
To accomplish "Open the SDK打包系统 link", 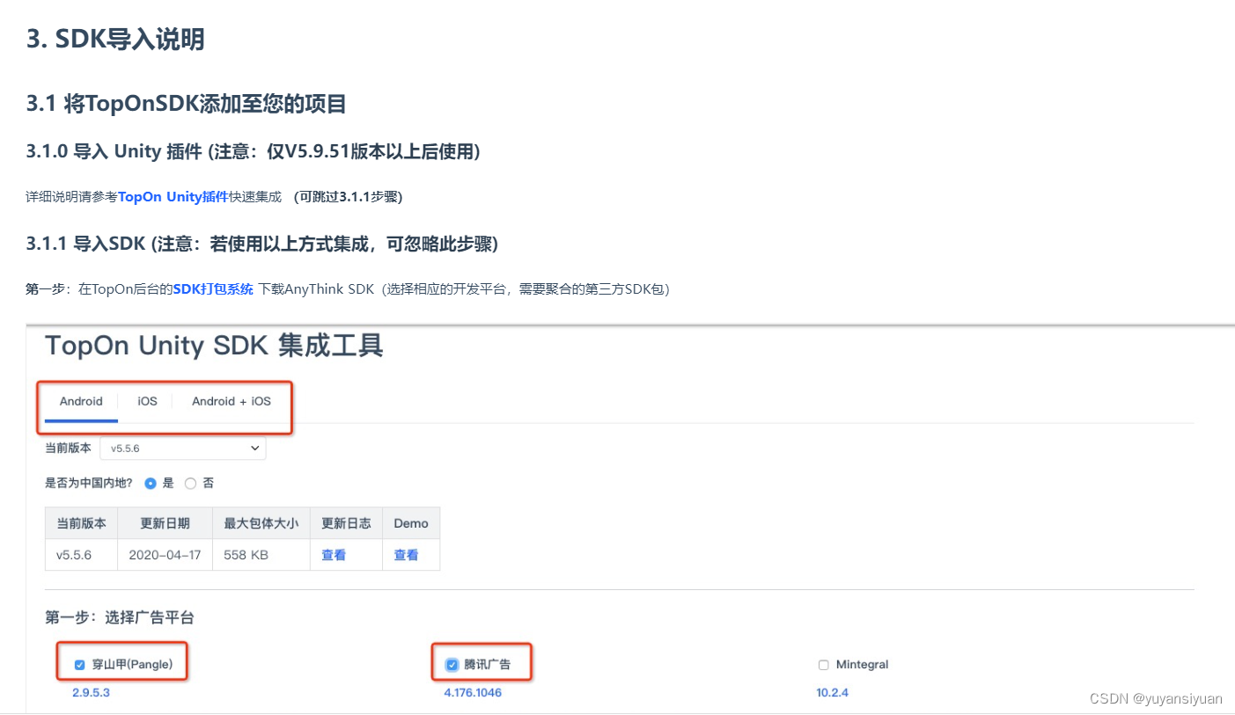I will click(x=213, y=288).
